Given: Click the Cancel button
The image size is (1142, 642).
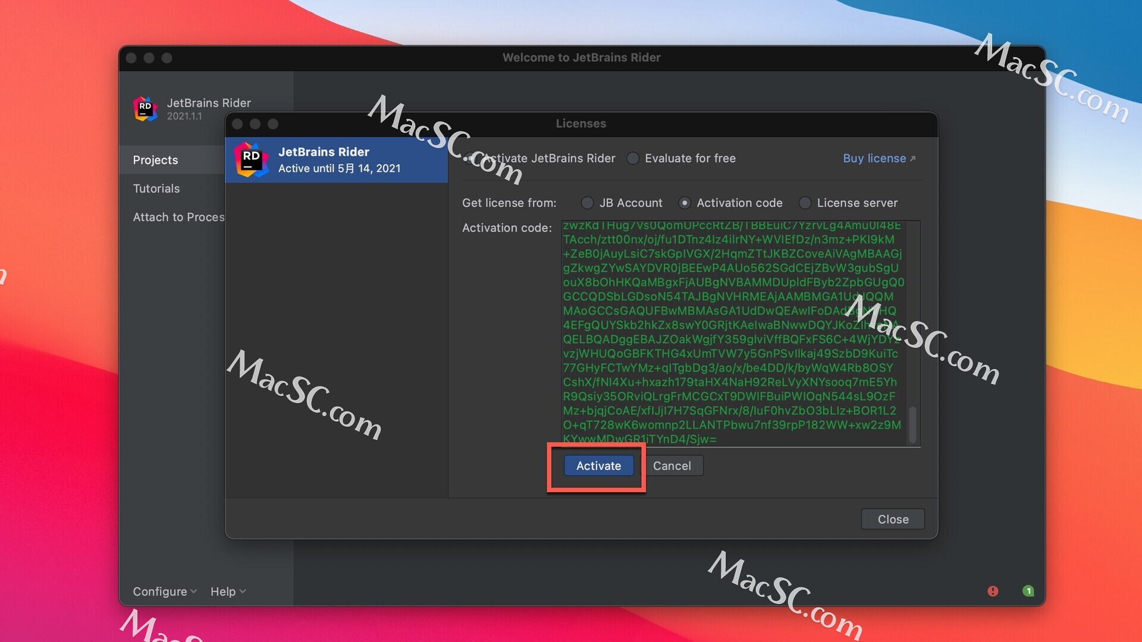Looking at the screenshot, I should (x=672, y=466).
